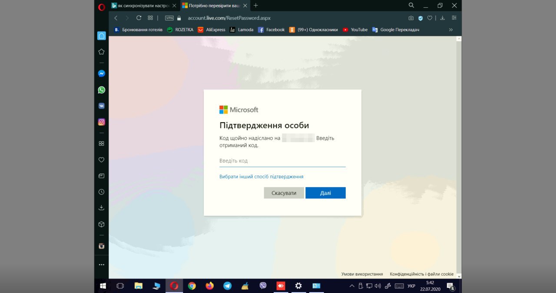The height and width of the screenshot is (293, 556).
Task: Click the page vertical scrollbar
Action: [x=459, y=157]
